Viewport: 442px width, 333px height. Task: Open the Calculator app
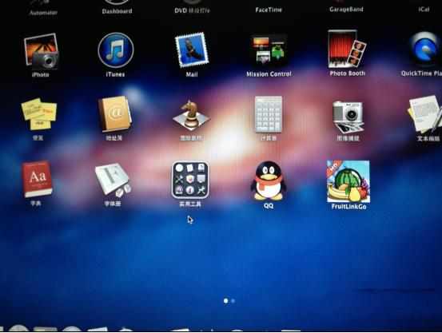(269, 114)
